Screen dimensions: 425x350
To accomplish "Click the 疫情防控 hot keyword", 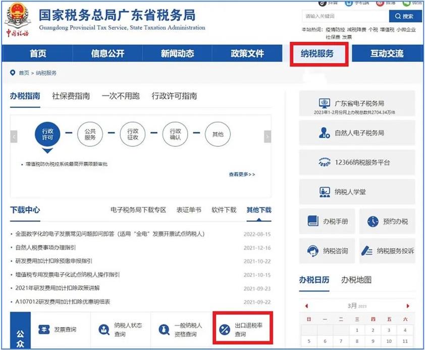I will [335, 30].
